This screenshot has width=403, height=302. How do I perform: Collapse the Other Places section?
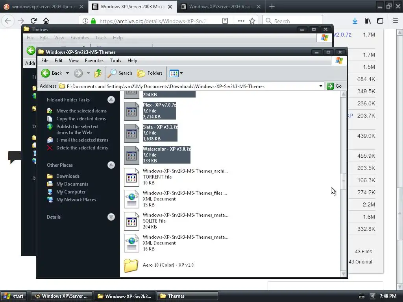111,165
